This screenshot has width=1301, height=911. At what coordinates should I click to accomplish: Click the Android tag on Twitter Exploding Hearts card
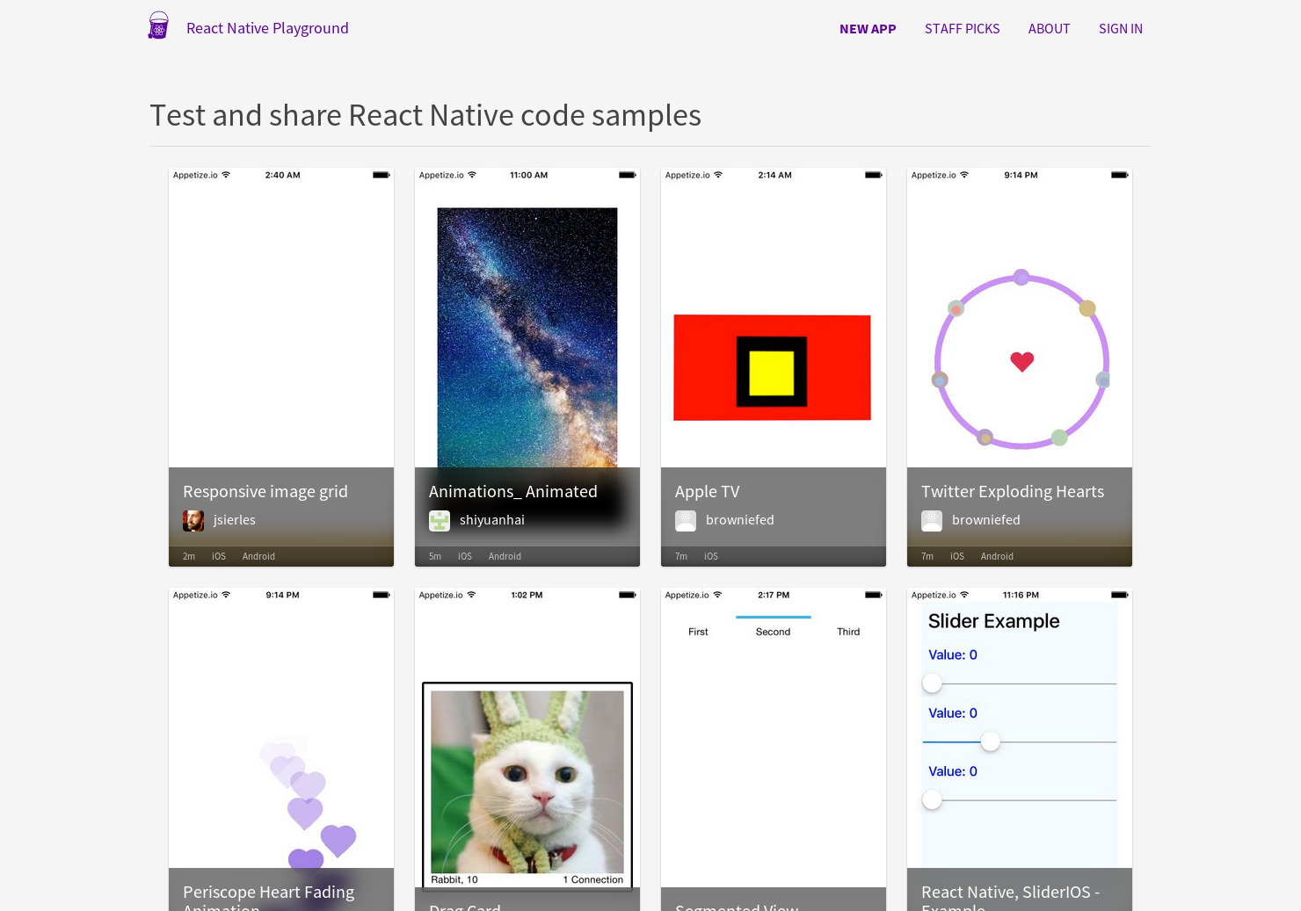tap(996, 556)
